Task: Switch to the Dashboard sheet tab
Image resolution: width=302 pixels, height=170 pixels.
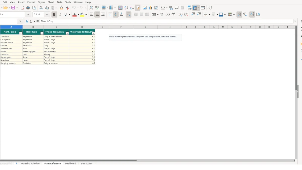Action: pos(70,163)
